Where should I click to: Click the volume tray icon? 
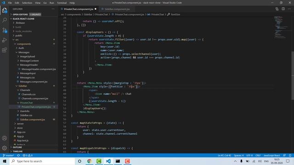260,161
